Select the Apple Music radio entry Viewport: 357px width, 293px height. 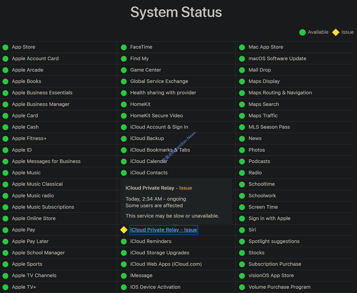(33, 196)
